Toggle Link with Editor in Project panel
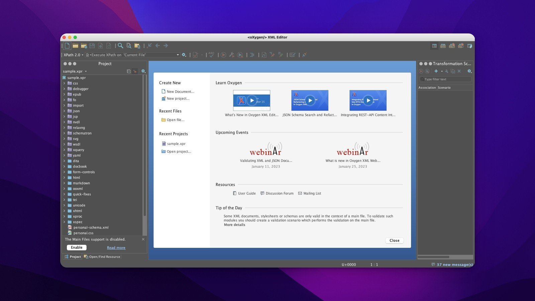This screenshot has width=535, height=301. [135, 71]
